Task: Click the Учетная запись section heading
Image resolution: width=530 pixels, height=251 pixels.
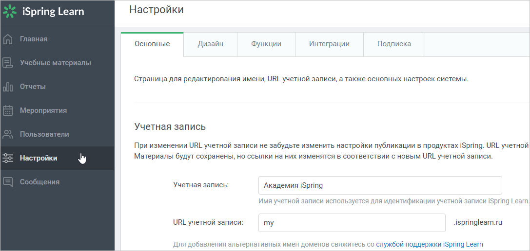Action: pyautogui.click(x=170, y=127)
